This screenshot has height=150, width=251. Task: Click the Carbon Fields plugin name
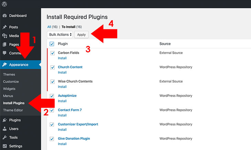pyautogui.click(x=68, y=53)
